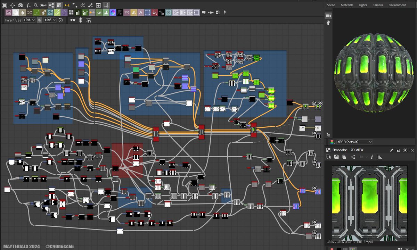Align selected nodes horizontally
Screen dimensions: 417x250
point(72,20)
